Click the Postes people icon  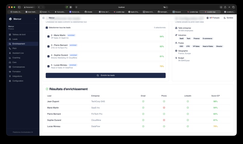click(176, 43)
